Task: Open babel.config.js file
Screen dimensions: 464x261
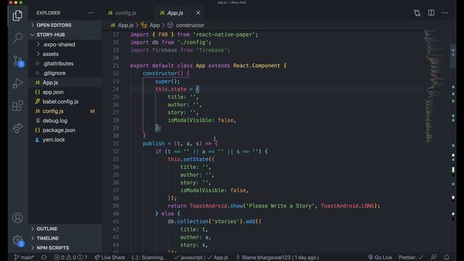Action: tap(65, 101)
